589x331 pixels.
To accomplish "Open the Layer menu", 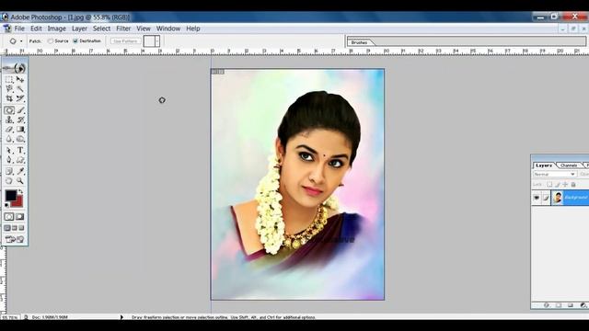I will click(x=79, y=29).
